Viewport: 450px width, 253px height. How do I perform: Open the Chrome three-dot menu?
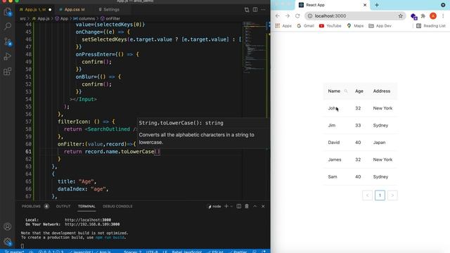pos(443,16)
